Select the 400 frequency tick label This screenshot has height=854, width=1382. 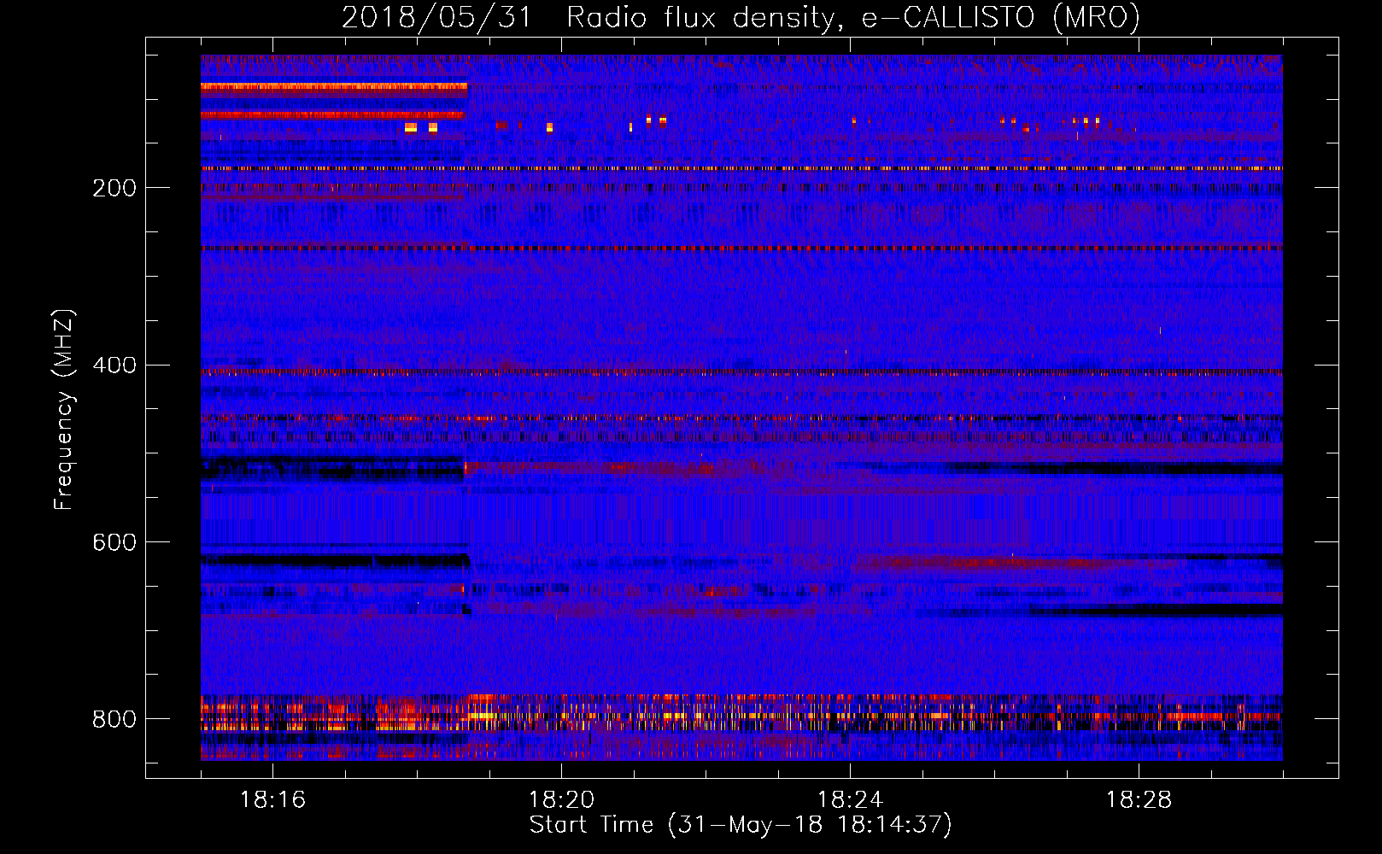click(114, 366)
